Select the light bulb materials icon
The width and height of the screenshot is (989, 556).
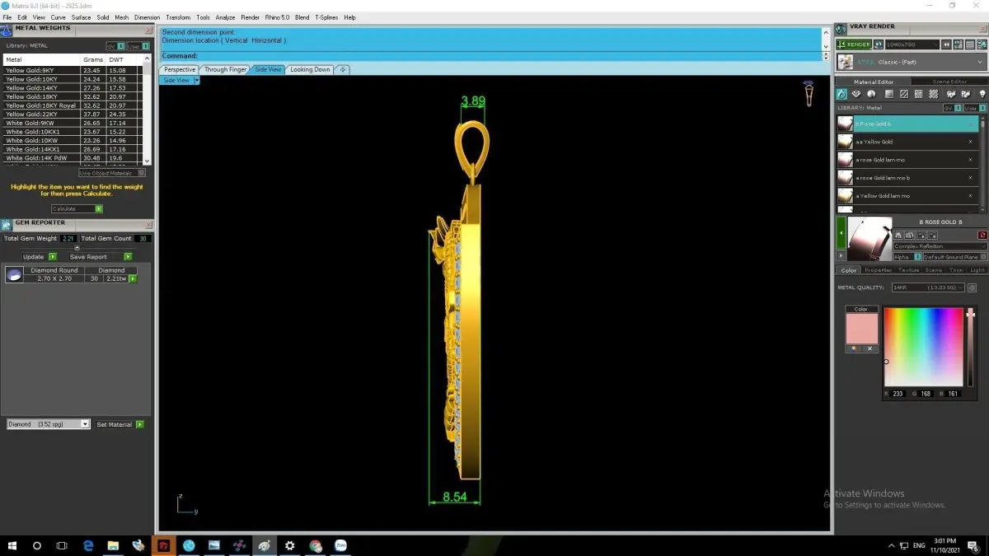[x=982, y=94]
